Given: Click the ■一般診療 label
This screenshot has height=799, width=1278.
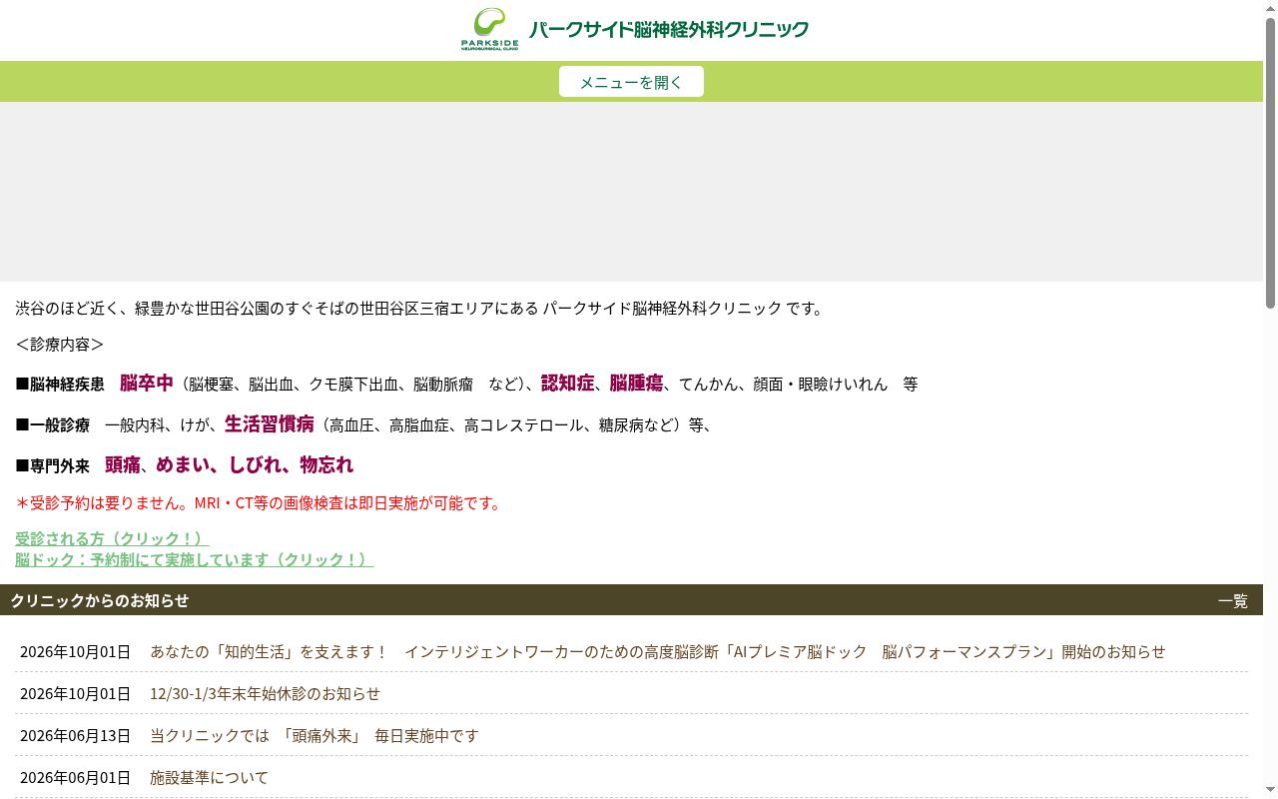Looking at the screenshot, I should tap(52, 424).
